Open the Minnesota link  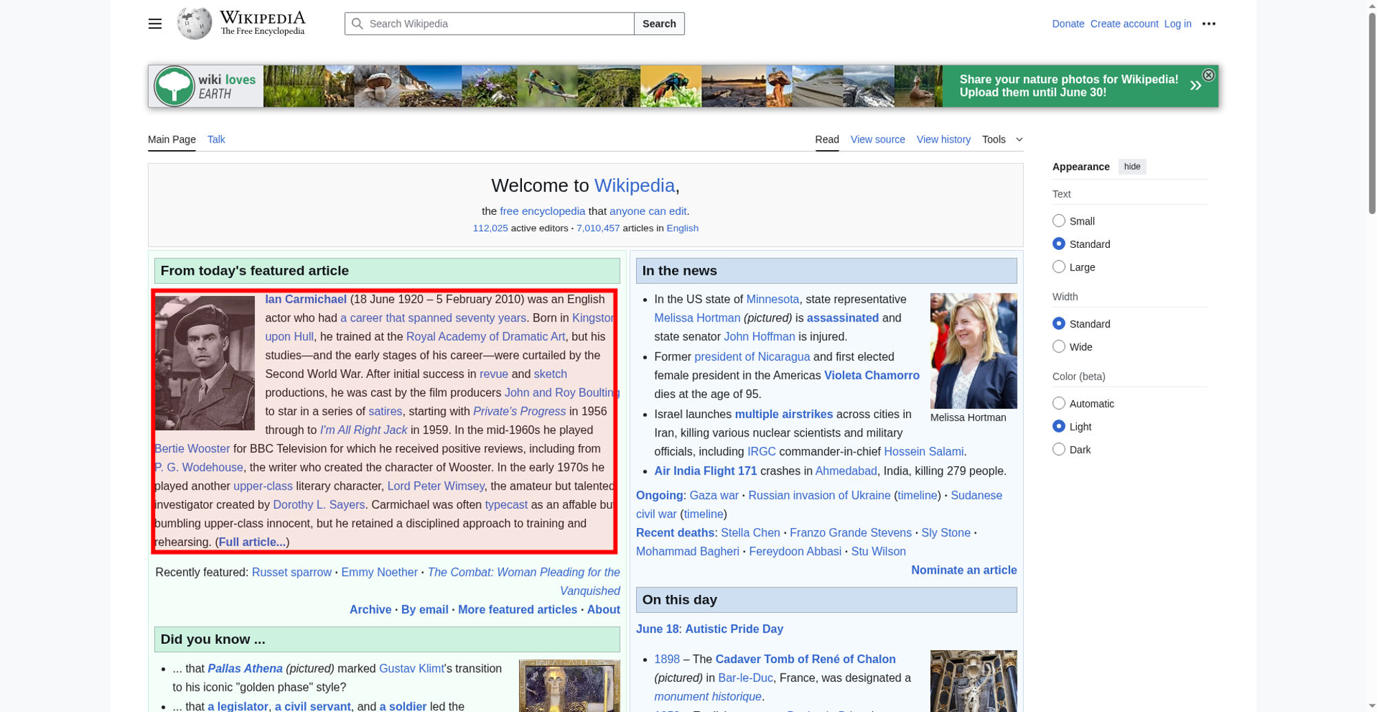[772, 299]
